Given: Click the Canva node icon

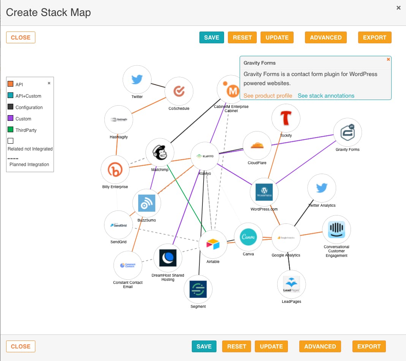Looking at the screenshot, I should pos(248,237).
